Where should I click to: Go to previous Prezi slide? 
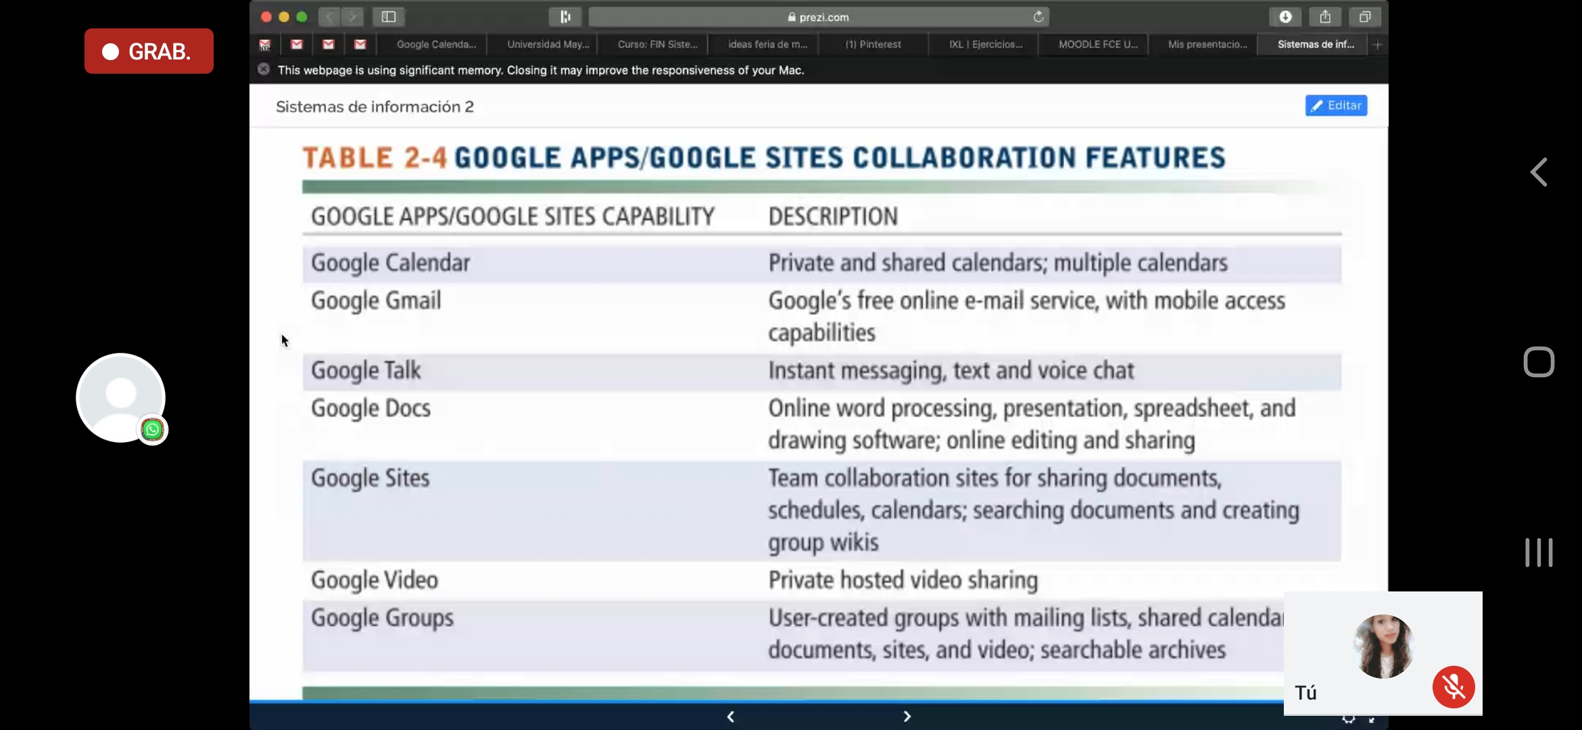[731, 716]
